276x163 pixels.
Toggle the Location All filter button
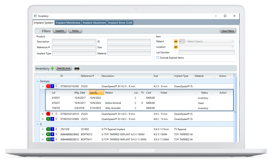(176, 47)
